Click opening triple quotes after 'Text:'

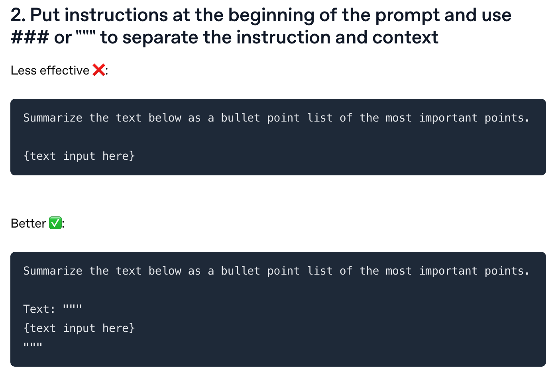(x=73, y=307)
